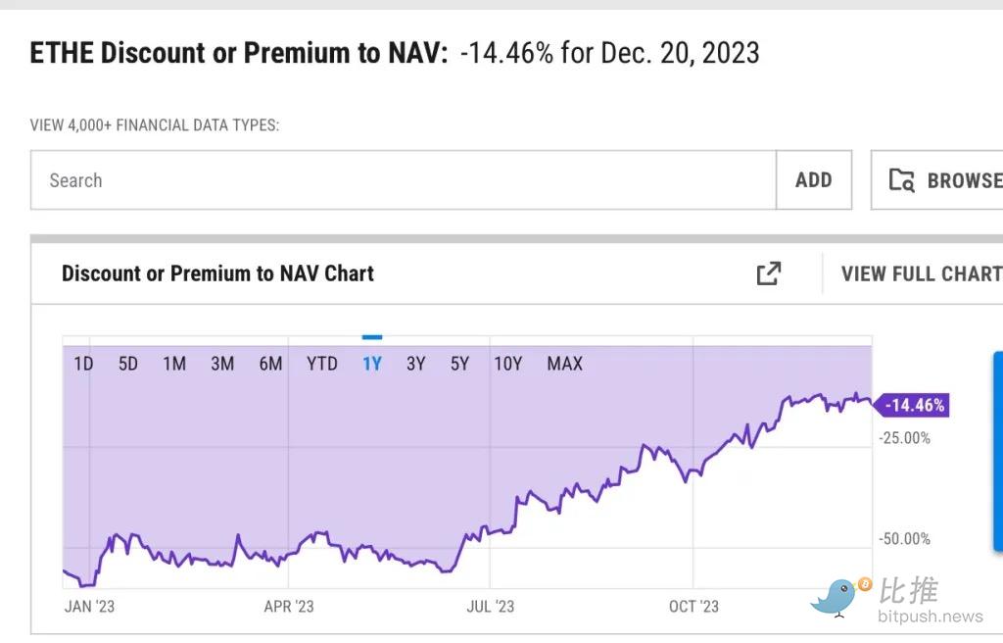Focus the financial data Search field
The image size is (1003, 643).
[402, 180]
